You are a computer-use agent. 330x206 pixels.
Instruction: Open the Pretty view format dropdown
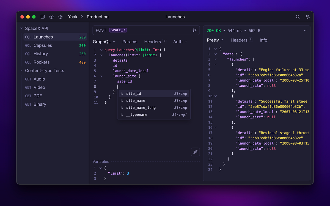tap(215, 40)
